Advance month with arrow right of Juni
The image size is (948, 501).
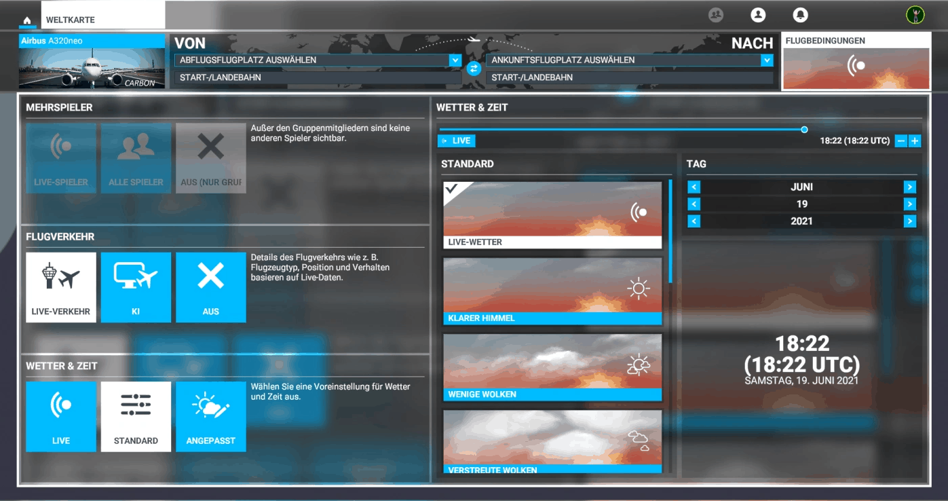909,187
